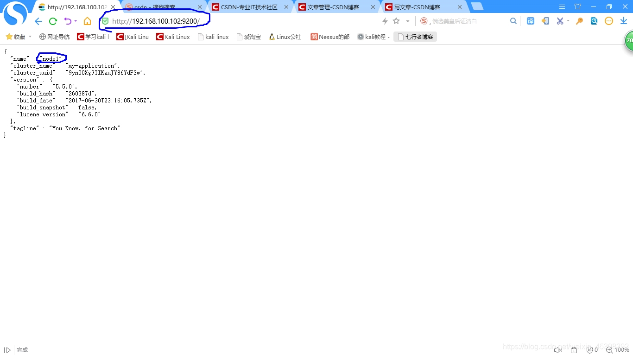Open the kali linux file bookmark

pos(213,37)
